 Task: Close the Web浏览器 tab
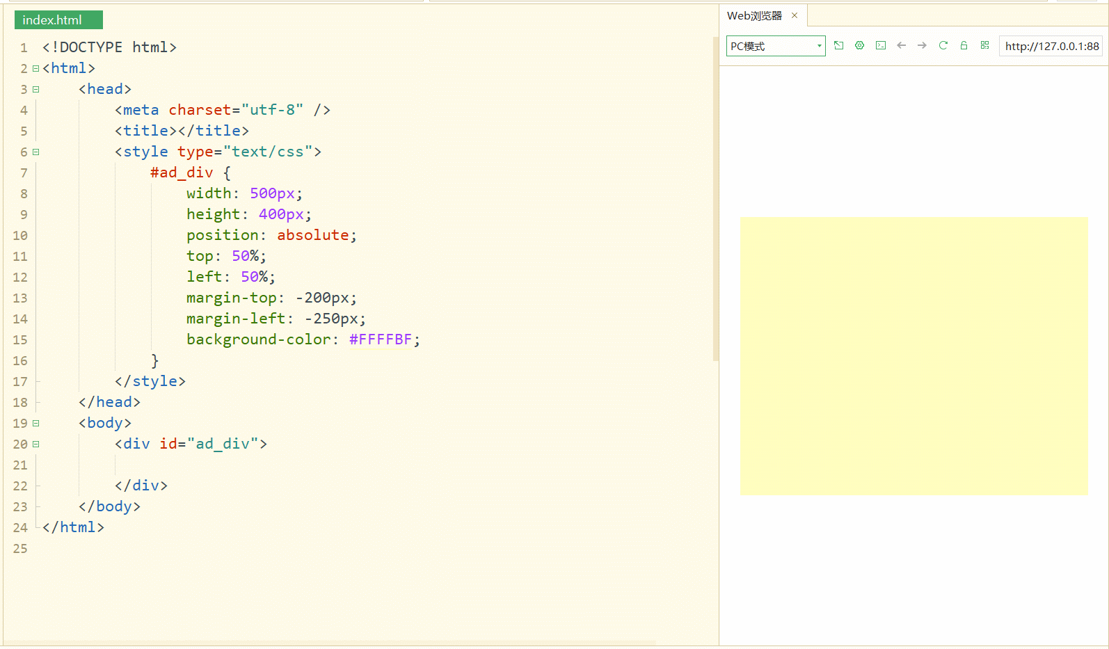(795, 15)
